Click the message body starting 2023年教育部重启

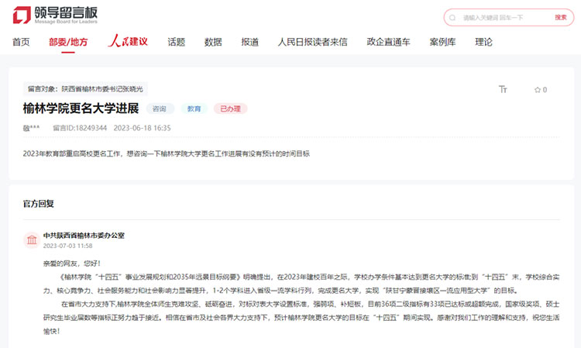click(x=167, y=153)
